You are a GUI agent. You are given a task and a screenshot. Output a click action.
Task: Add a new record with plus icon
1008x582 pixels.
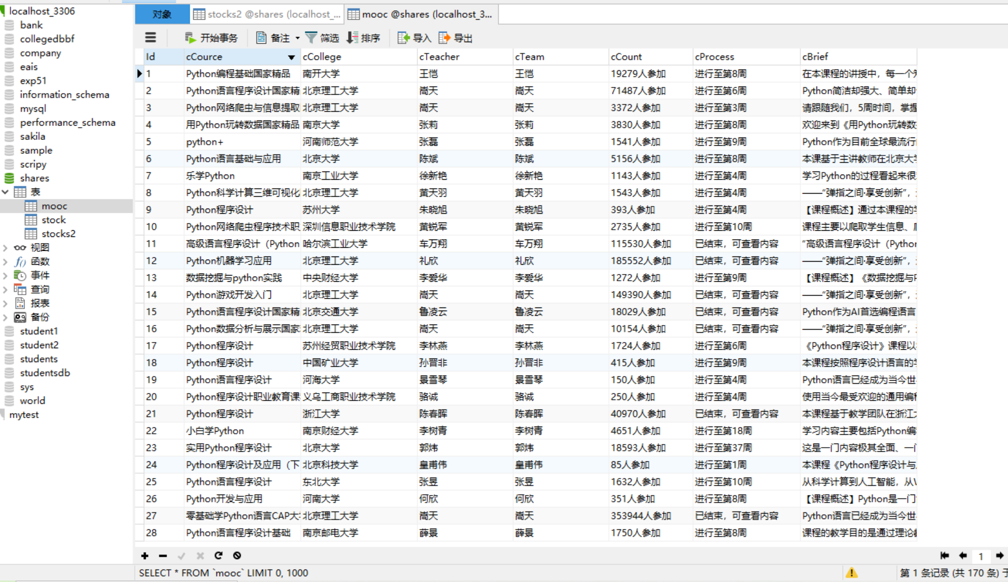[x=145, y=556]
